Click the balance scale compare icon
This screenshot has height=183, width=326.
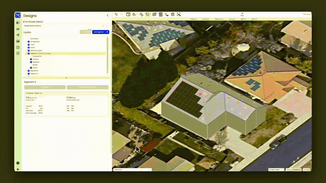pos(173,14)
